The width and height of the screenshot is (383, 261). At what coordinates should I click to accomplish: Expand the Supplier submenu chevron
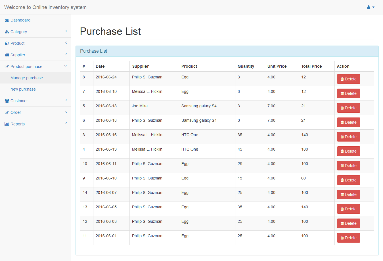[66, 54]
